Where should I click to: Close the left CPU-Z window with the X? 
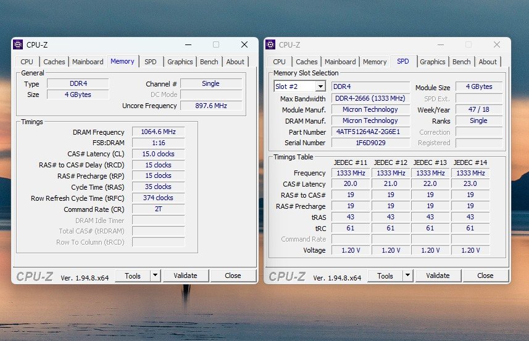[x=244, y=44]
